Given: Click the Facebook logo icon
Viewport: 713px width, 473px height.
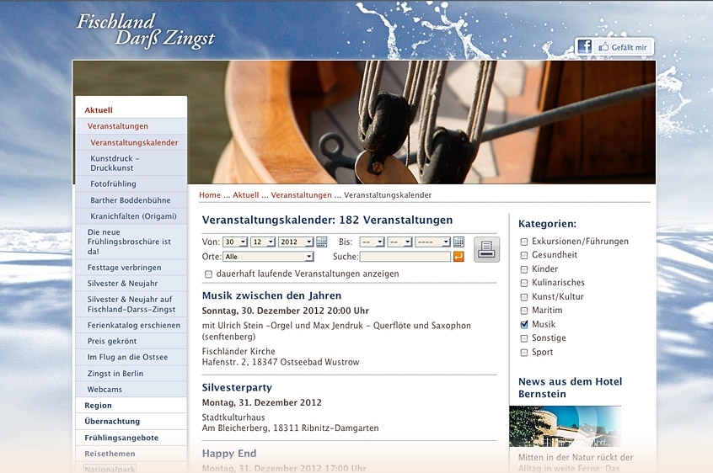Looking at the screenshot, I should (584, 47).
